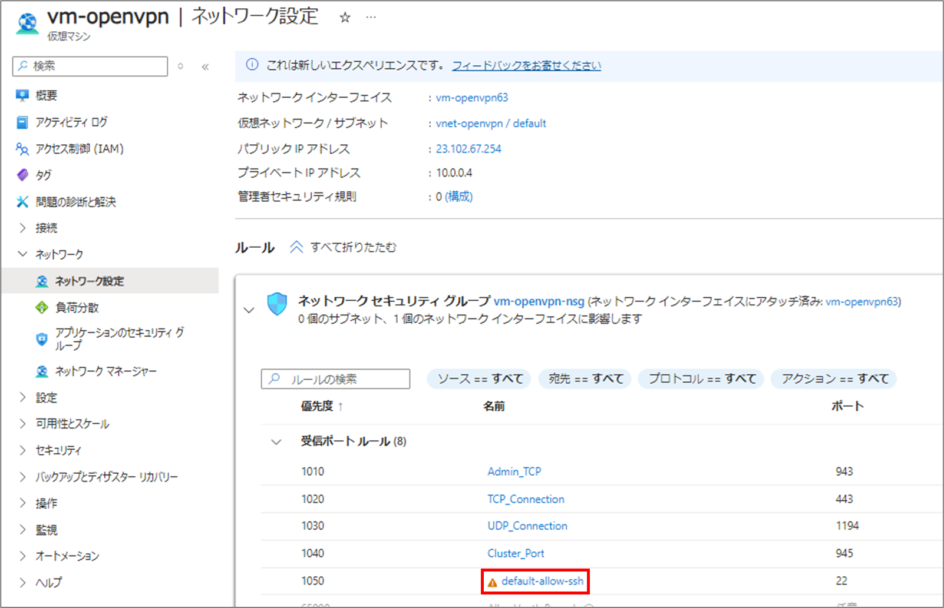Click the sidebar sort up-down arrows icon
The height and width of the screenshot is (608, 944).
coord(180,67)
